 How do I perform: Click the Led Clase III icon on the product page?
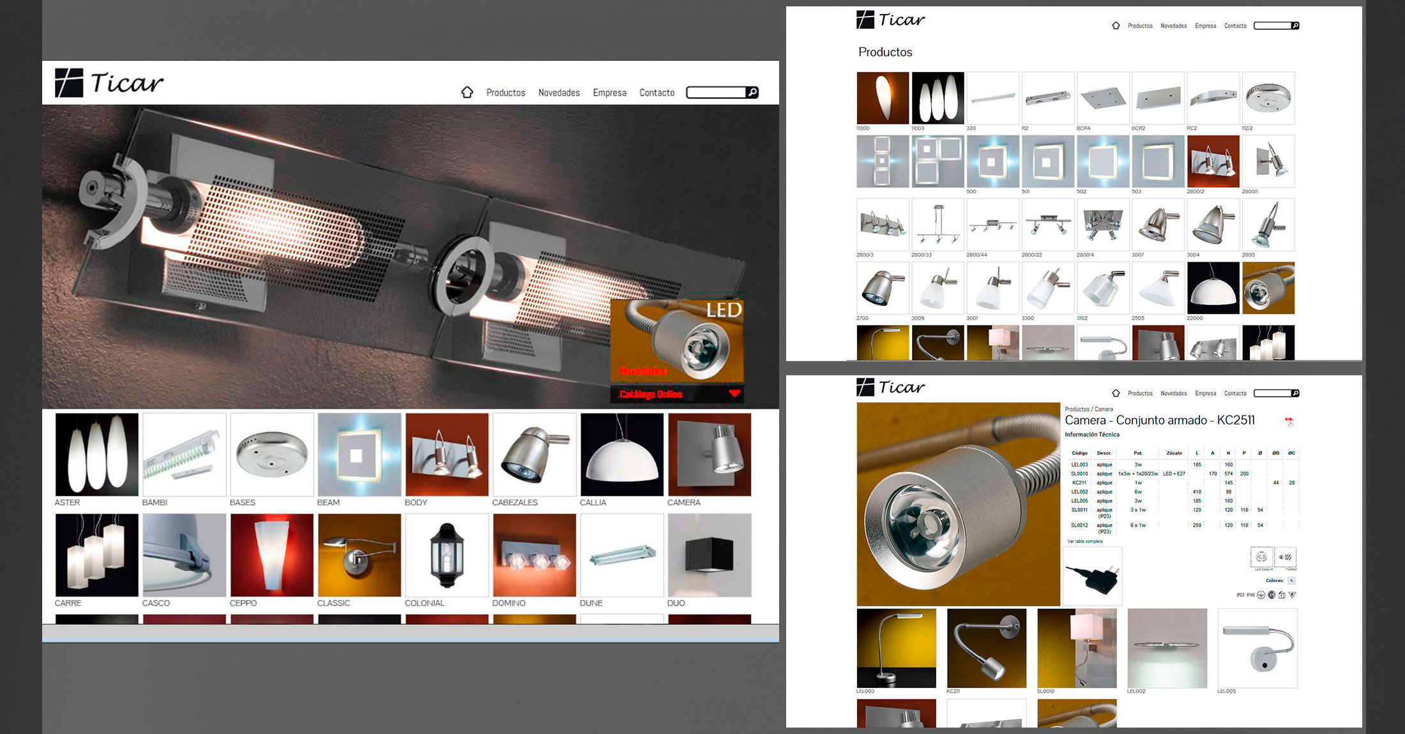pos(1261,557)
